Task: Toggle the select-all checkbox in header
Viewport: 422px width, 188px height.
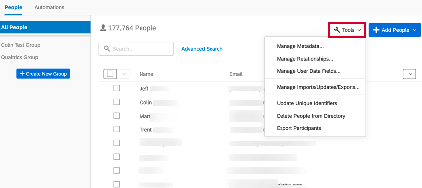Action: (x=110, y=74)
